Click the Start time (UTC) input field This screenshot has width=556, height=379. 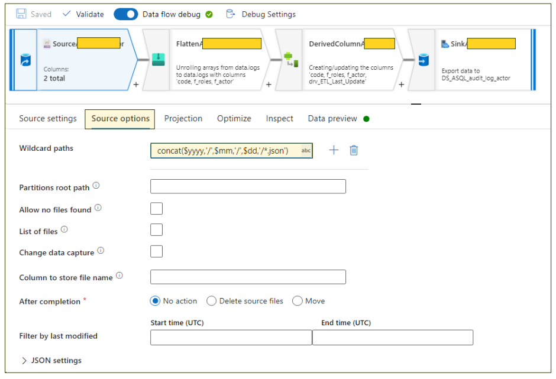[x=231, y=337]
